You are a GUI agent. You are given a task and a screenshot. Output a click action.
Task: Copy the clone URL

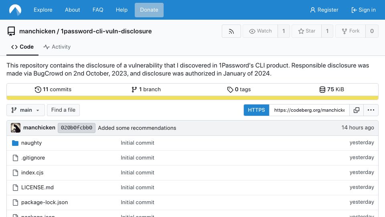point(357,110)
